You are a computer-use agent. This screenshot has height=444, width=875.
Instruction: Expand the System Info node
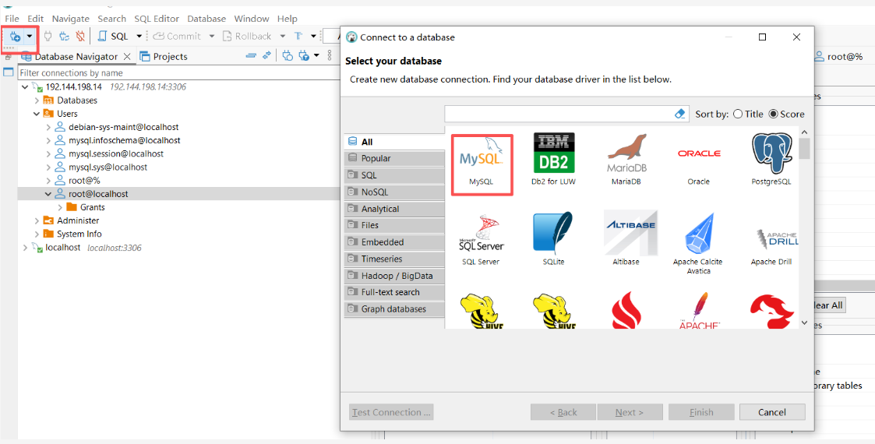coord(37,234)
